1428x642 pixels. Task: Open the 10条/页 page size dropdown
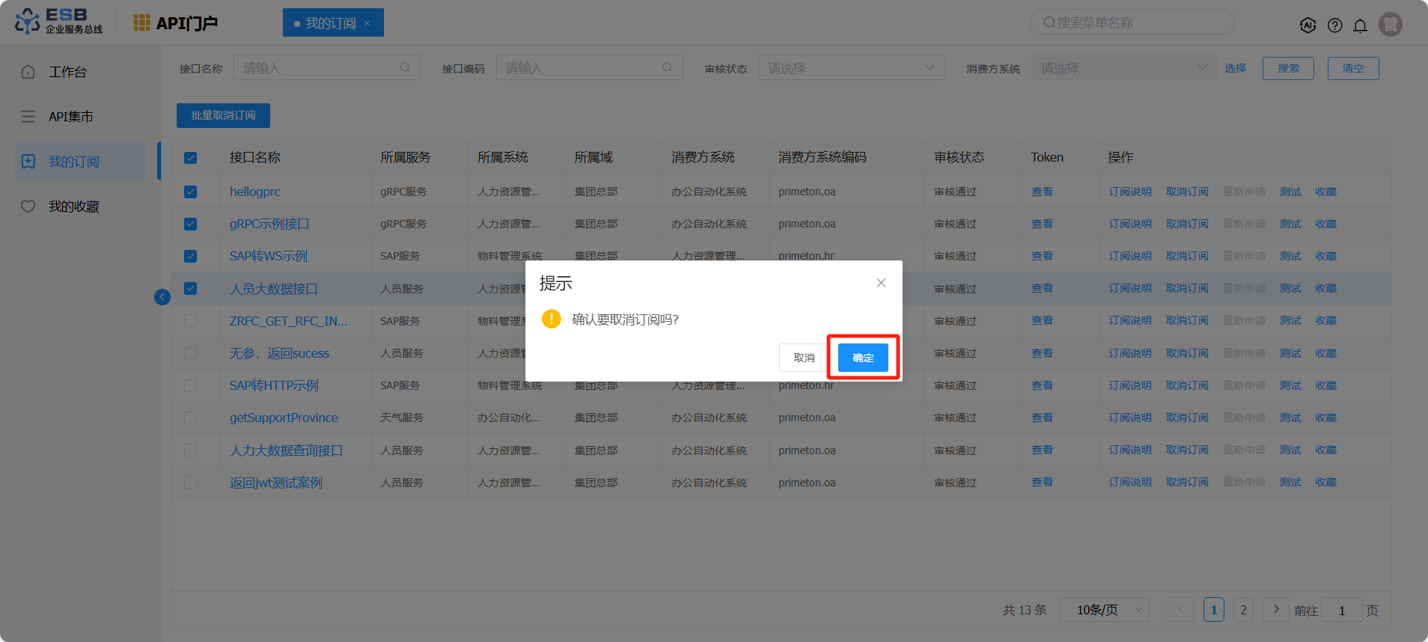click(x=1104, y=610)
